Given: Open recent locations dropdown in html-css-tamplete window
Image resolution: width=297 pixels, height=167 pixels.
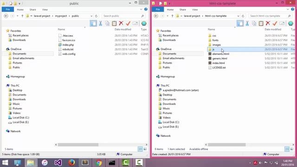Looking at the screenshot, I should coord(168,16).
